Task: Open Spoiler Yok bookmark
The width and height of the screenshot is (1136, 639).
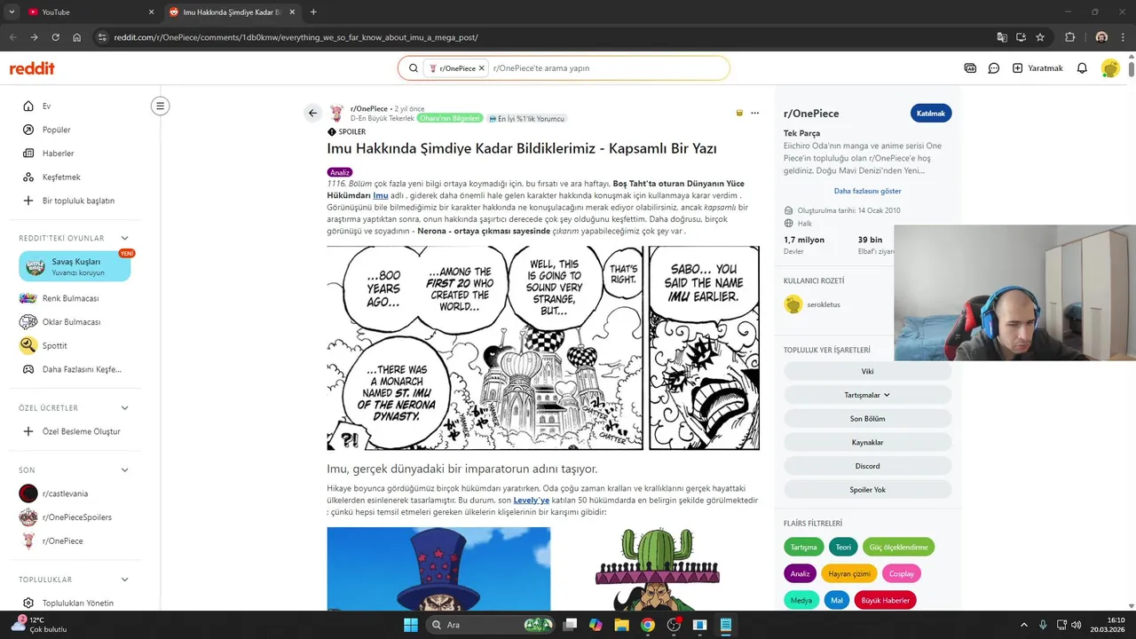Action: tap(867, 490)
